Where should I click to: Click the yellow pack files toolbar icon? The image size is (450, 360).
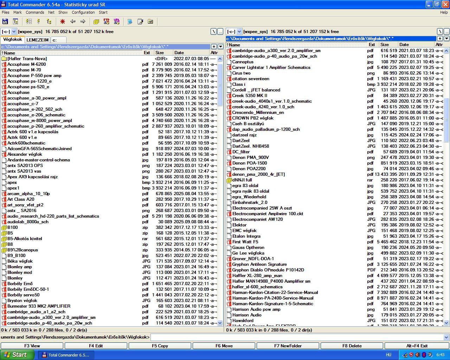96,21
